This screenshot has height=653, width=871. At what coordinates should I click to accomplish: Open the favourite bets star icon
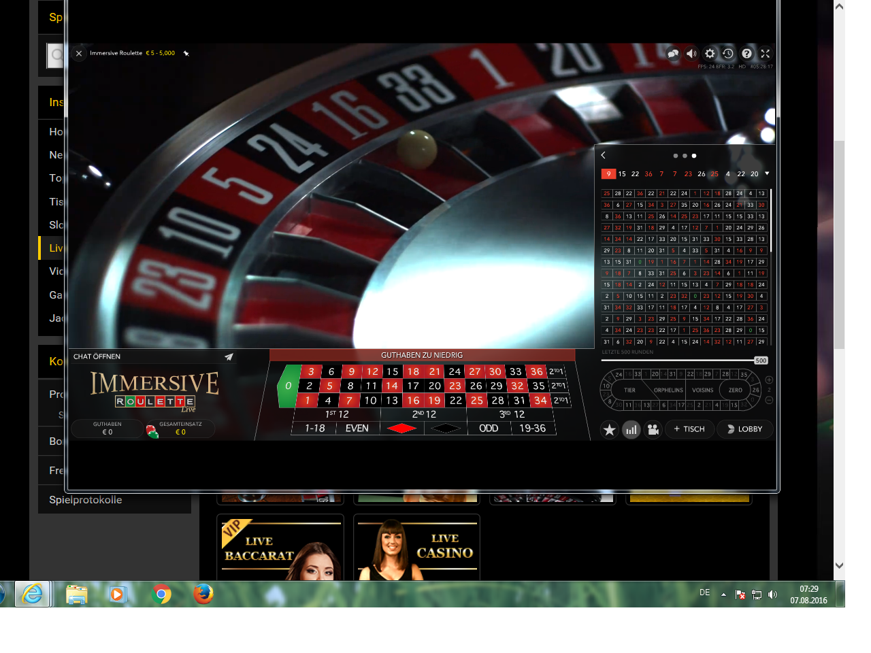pos(610,430)
